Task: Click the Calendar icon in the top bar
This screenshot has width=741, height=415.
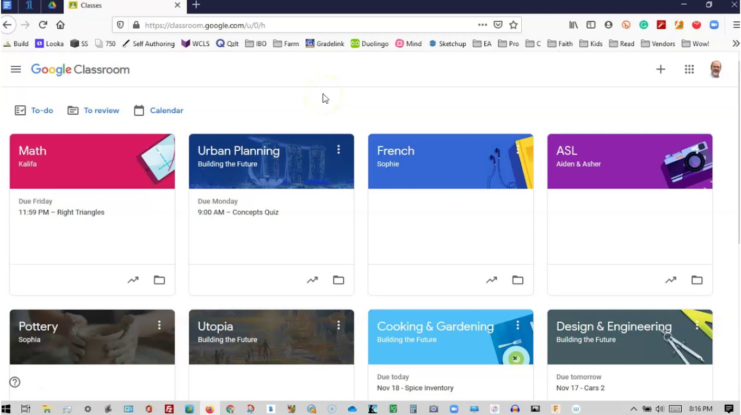Action: pos(140,110)
